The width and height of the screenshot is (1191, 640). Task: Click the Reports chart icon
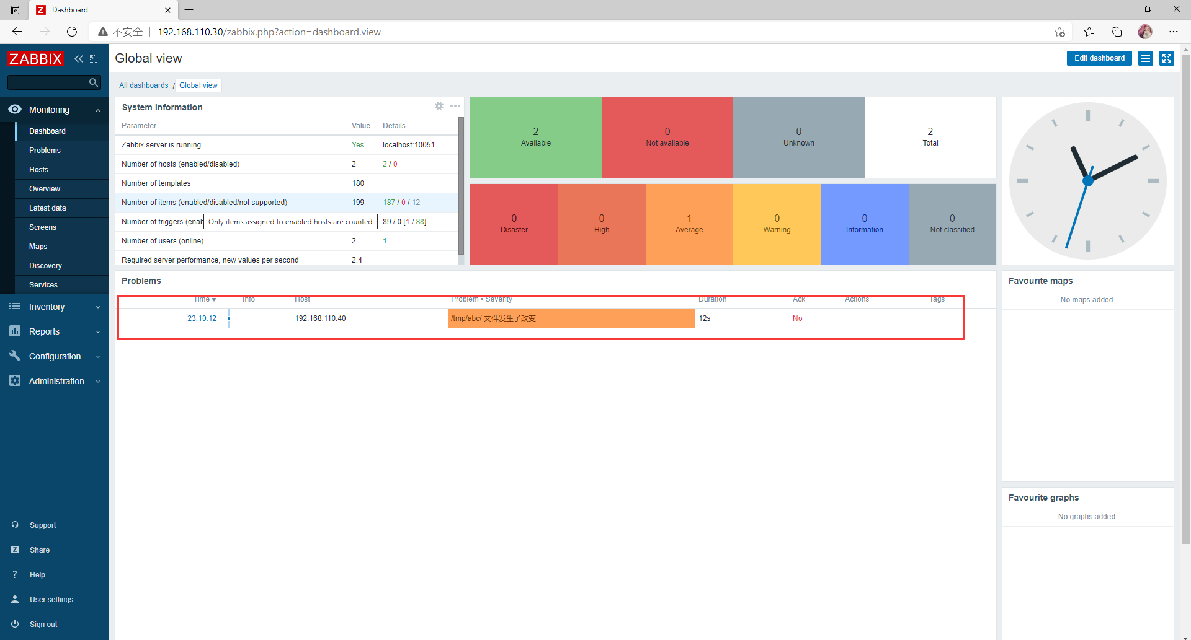click(15, 331)
